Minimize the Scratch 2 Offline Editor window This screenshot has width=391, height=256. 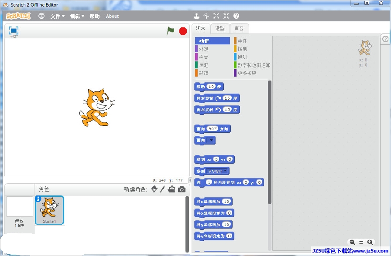(x=356, y=3)
